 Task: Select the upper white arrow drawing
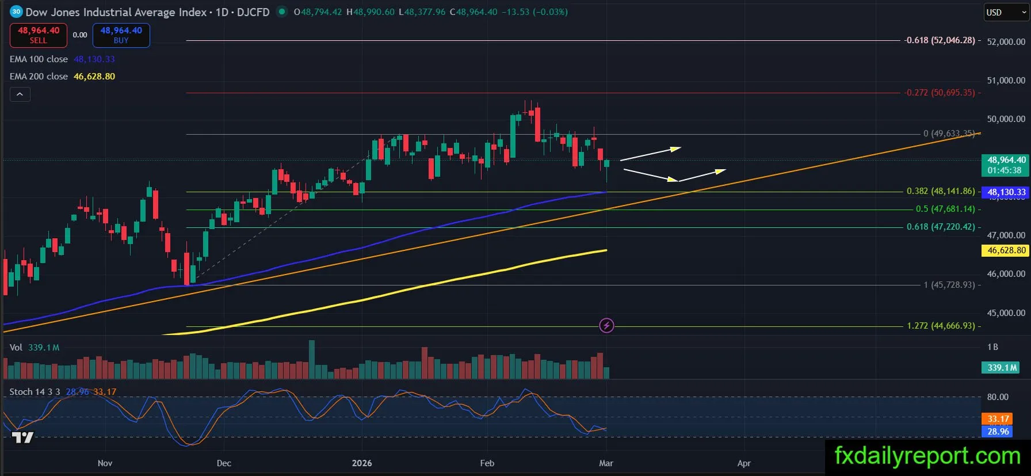click(650, 153)
